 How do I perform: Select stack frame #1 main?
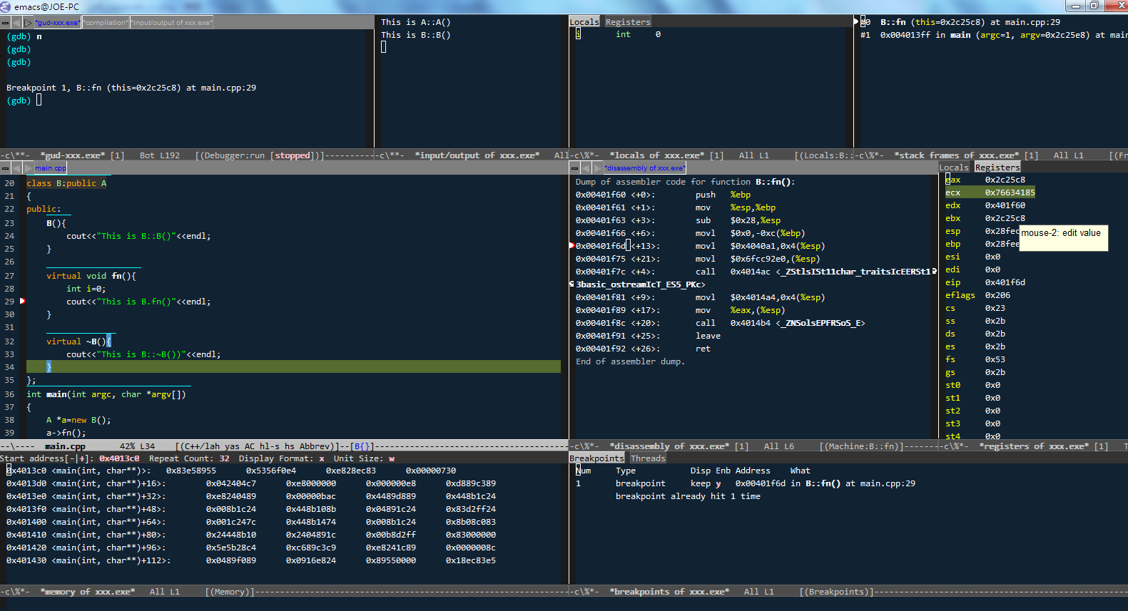994,35
